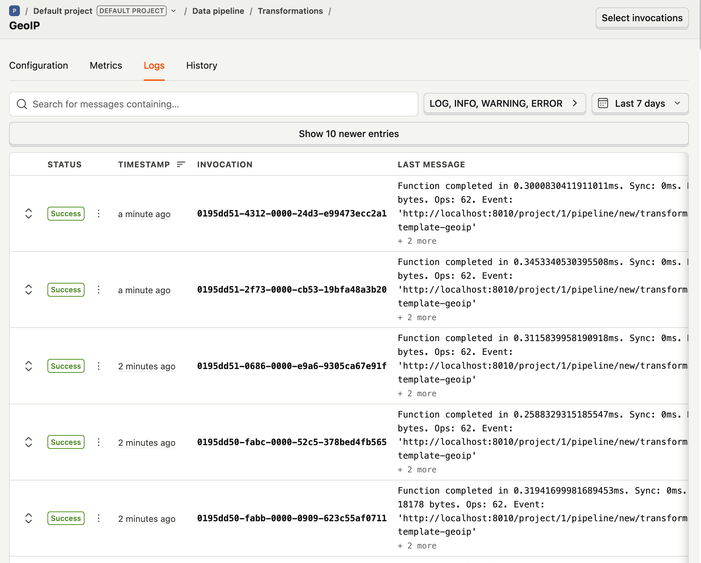The width and height of the screenshot is (701, 563).
Task: Click Success badge for invocation ending 378bed4fb565
Action: coord(66,442)
